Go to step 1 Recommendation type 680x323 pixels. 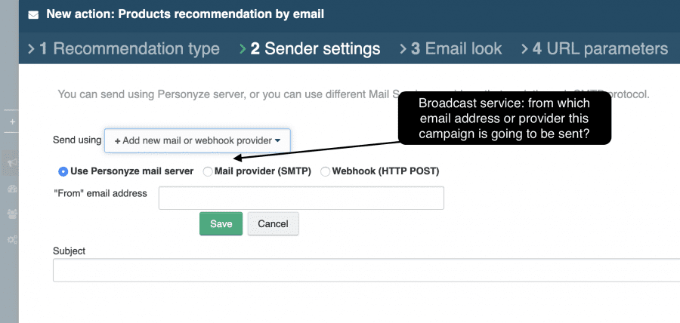[x=128, y=49]
